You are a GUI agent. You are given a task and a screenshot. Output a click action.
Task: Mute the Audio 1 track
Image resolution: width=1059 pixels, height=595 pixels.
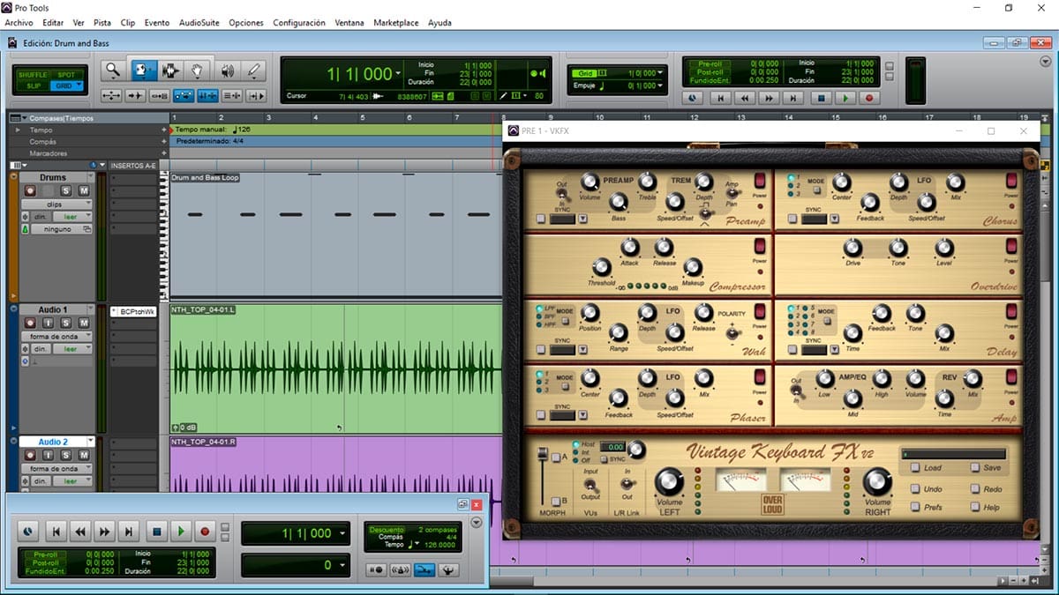(x=83, y=324)
